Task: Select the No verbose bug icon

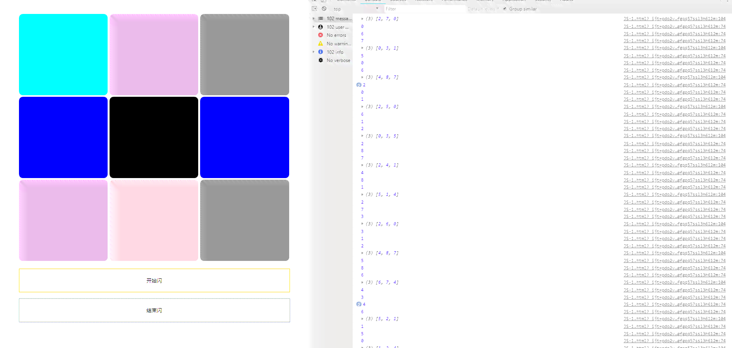Action: click(321, 60)
